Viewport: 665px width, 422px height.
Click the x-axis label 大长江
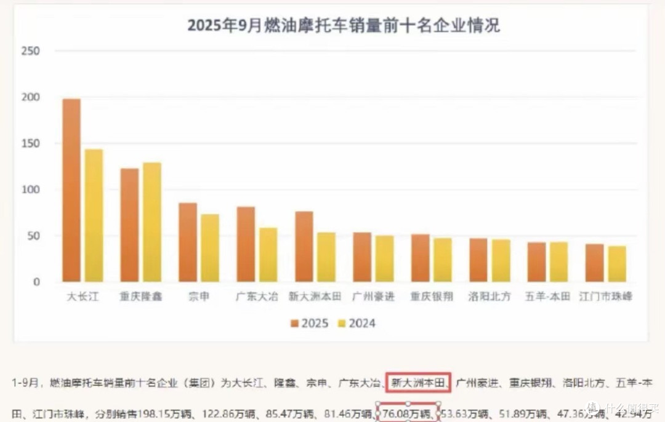83,296
